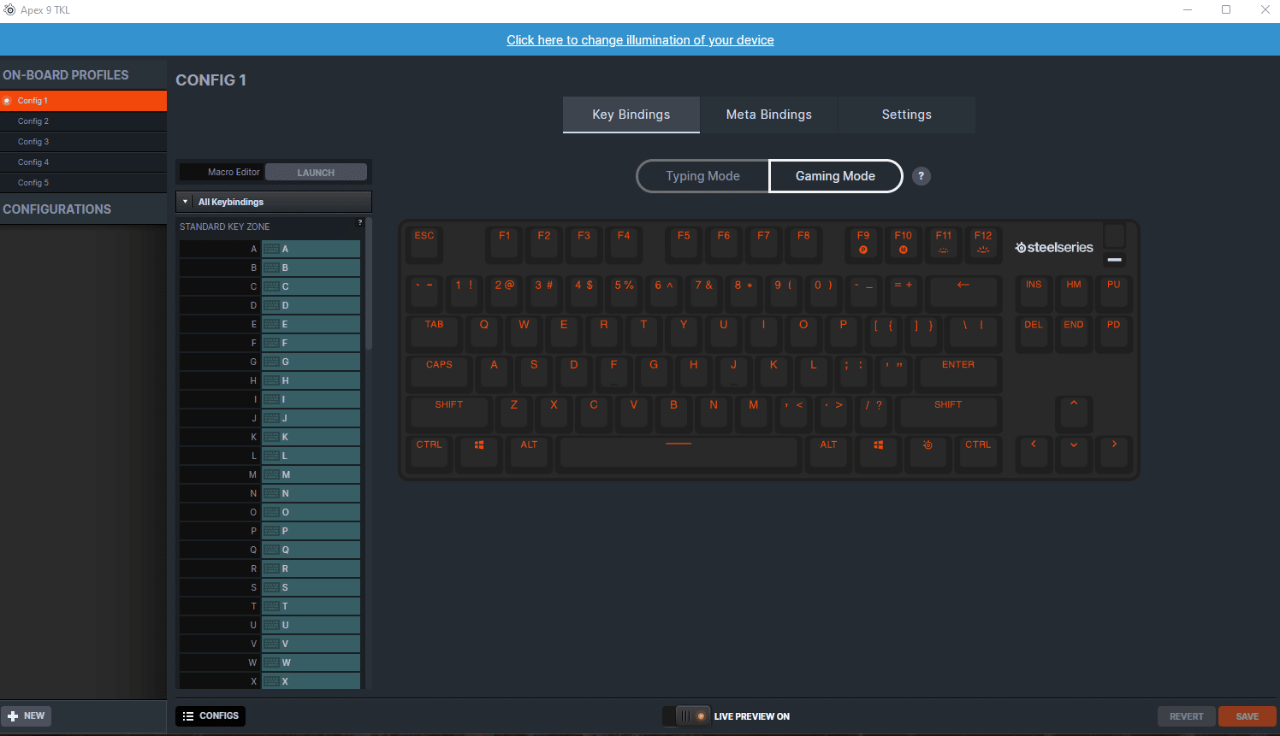Image resolution: width=1280 pixels, height=736 pixels.
Task: Select the spacebar key
Action: 679,453
